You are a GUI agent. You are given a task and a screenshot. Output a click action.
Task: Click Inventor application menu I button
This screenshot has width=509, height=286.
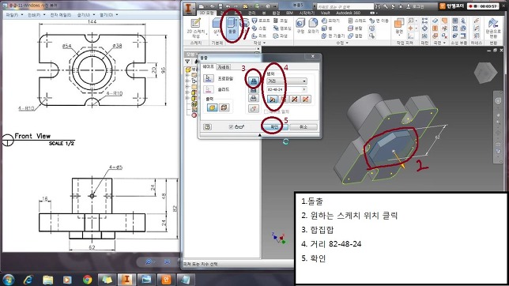click(x=189, y=9)
